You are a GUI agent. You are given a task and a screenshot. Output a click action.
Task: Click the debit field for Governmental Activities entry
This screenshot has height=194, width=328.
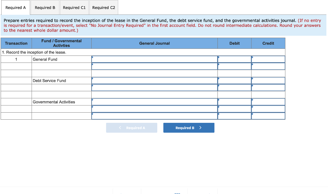pos(234,101)
